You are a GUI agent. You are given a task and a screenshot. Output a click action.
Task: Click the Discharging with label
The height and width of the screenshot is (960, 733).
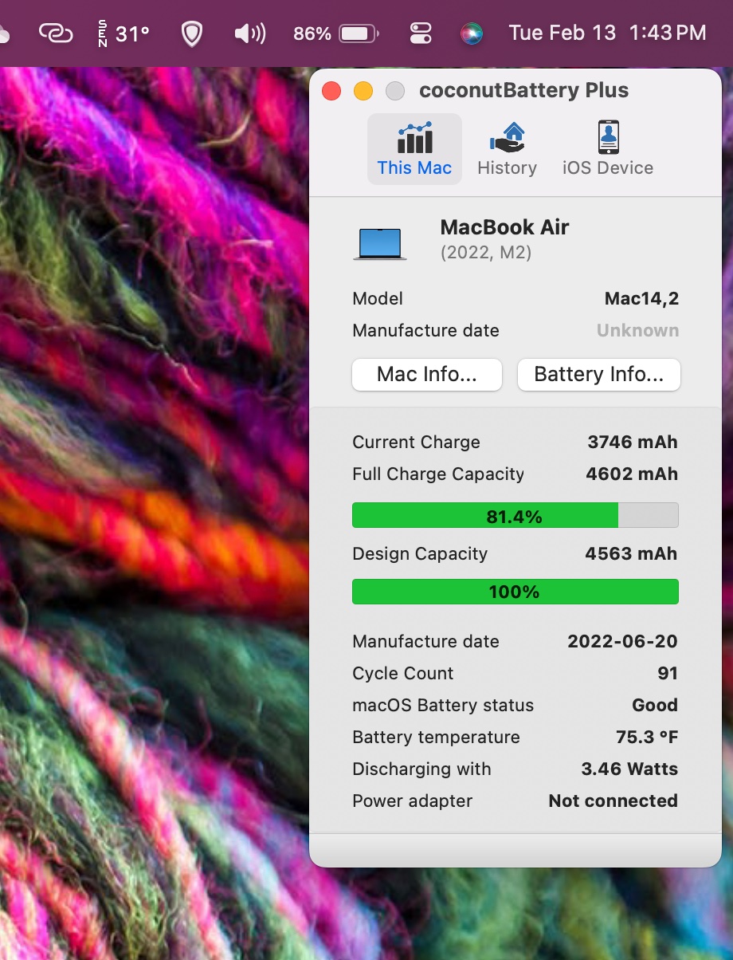[421, 769]
